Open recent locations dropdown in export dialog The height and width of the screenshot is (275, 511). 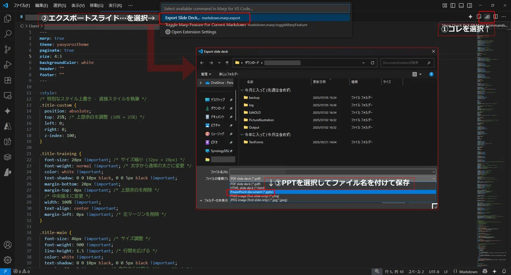219,63
